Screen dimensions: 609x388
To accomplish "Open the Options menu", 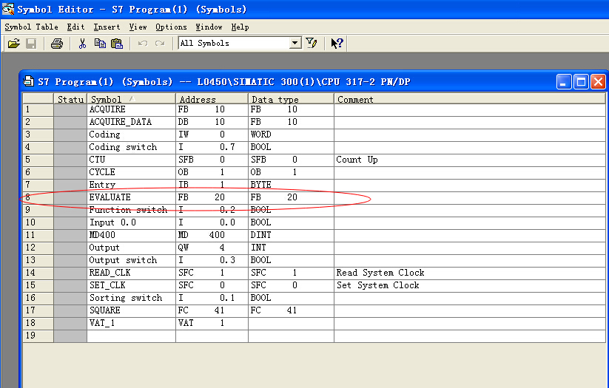I will pyautogui.click(x=171, y=27).
